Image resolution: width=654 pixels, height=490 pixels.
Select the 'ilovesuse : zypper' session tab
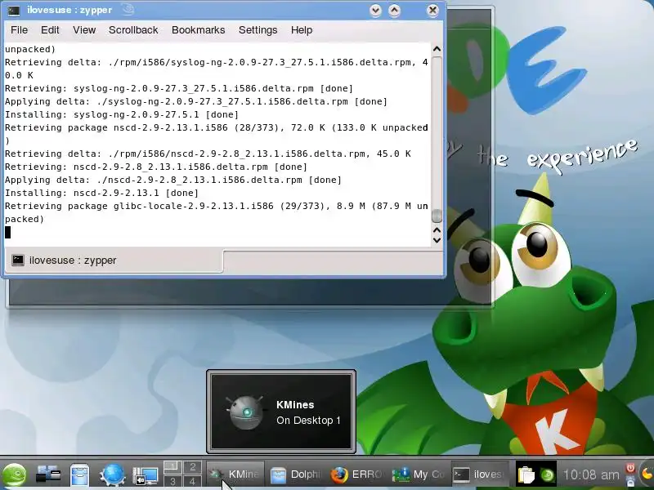(x=113, y=261)
